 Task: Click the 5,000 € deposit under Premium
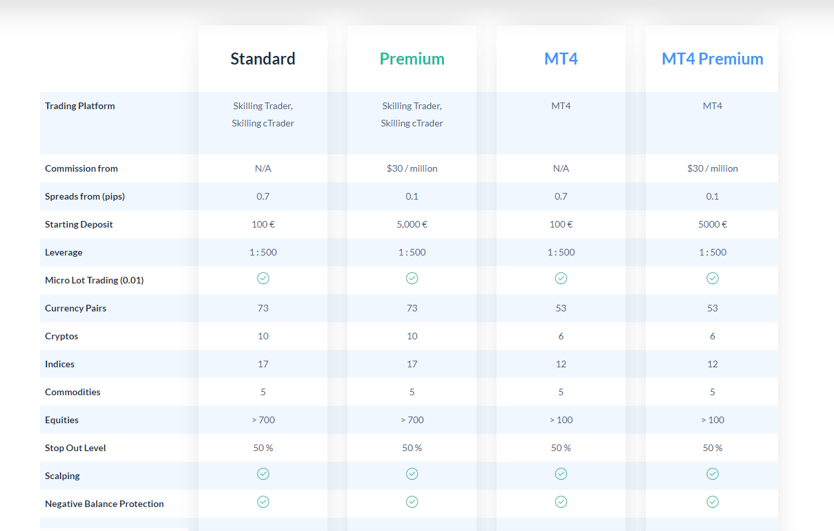point(412,224)
